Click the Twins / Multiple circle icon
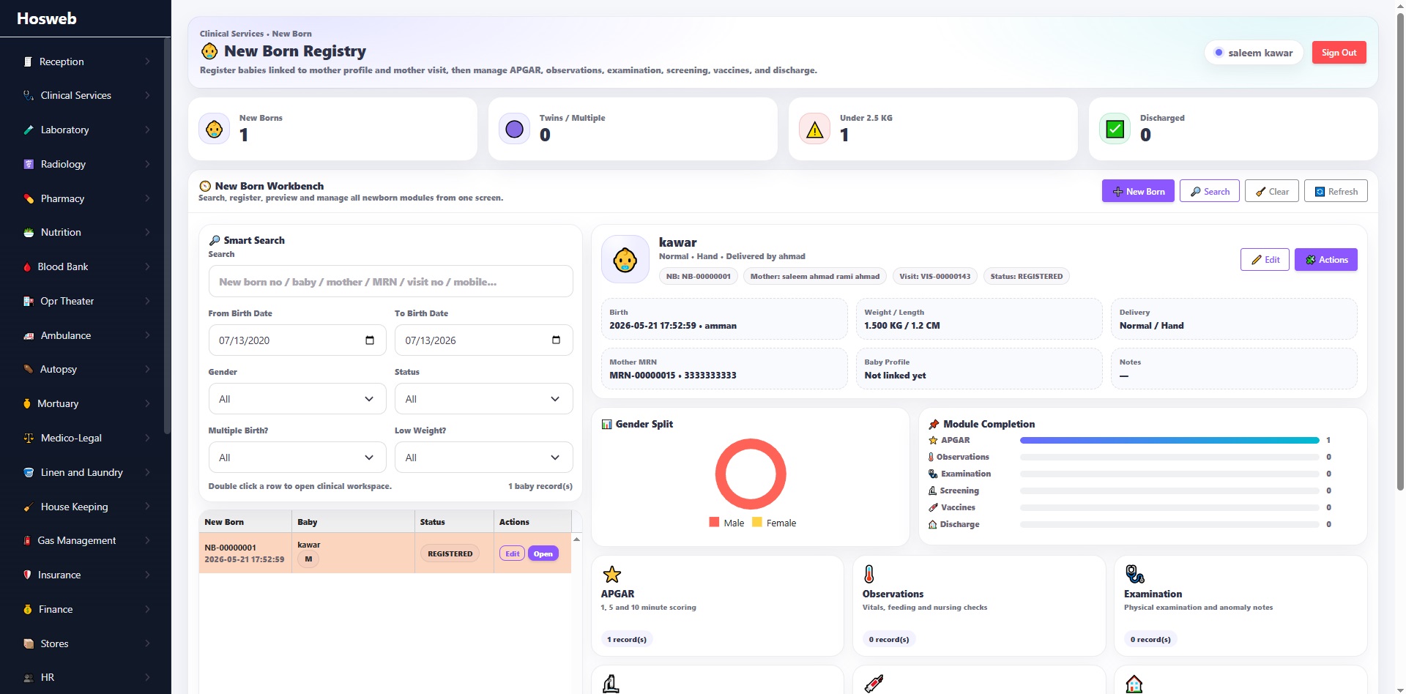 coord(514,130)
